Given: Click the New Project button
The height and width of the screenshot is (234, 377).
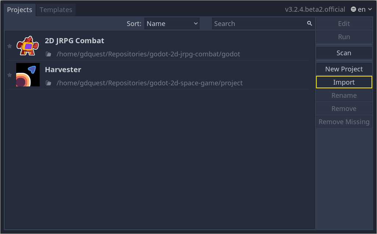Looking at the screenshot, I should pyautogui.click(x=344, y=69).
